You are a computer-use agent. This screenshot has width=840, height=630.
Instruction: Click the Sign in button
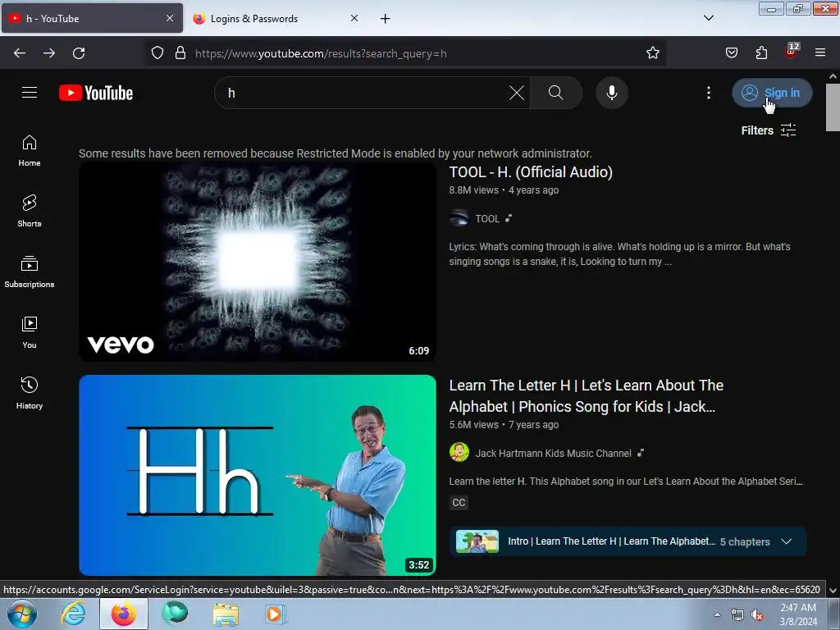772,93
